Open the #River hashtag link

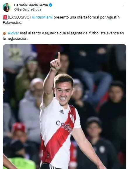coord(13,33)
